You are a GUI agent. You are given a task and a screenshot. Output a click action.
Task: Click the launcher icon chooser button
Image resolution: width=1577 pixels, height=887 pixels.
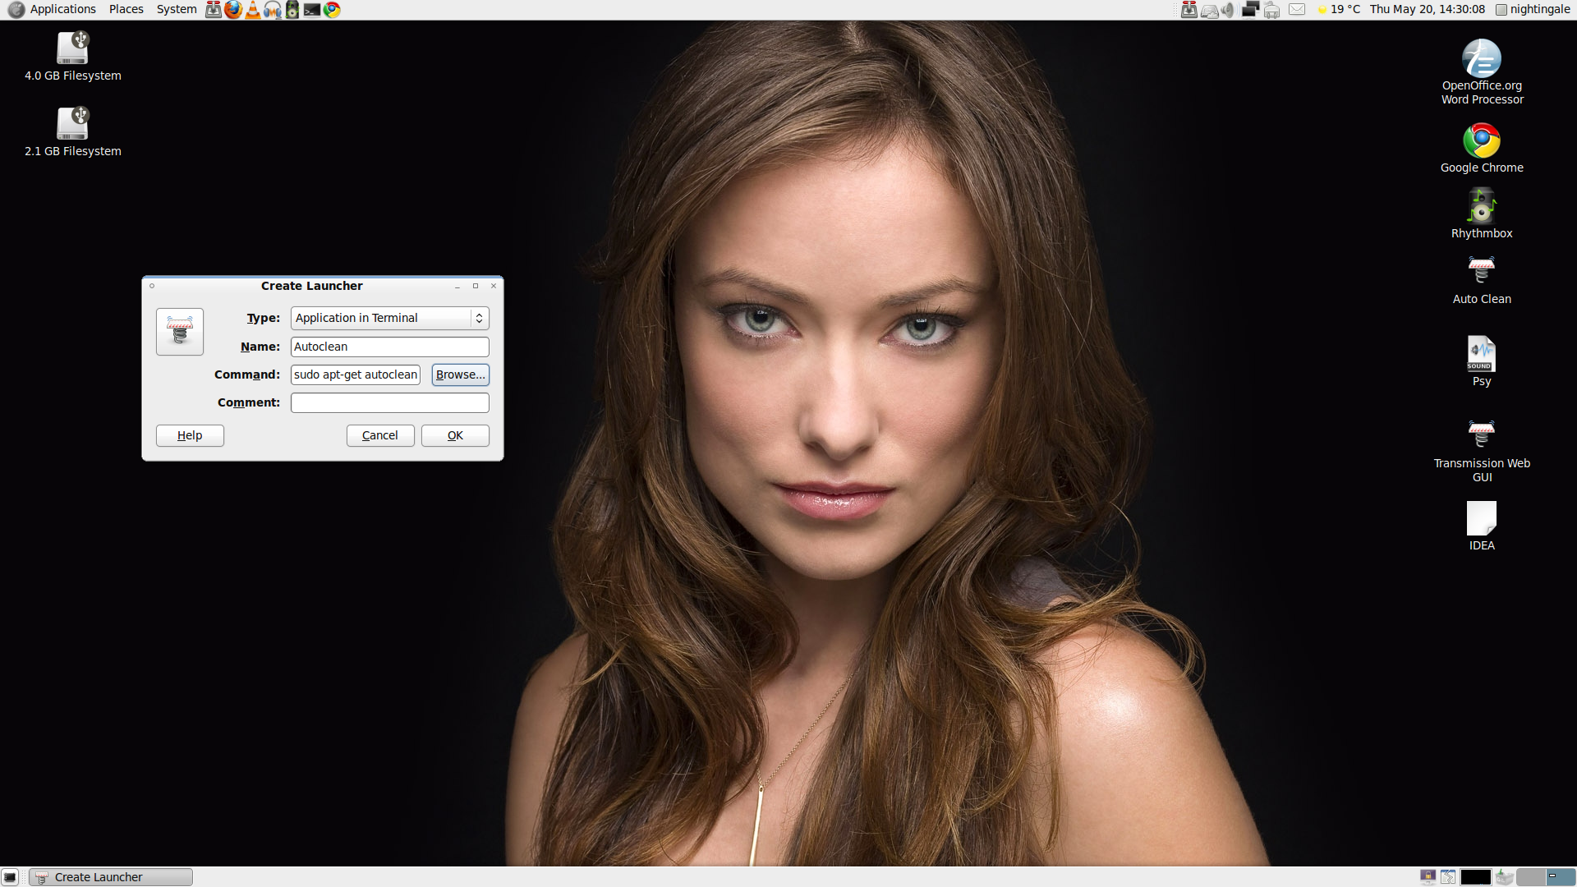(x=180, y=332)
